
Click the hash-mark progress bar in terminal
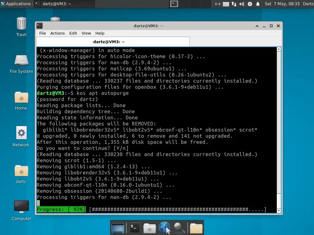(178, 209)
